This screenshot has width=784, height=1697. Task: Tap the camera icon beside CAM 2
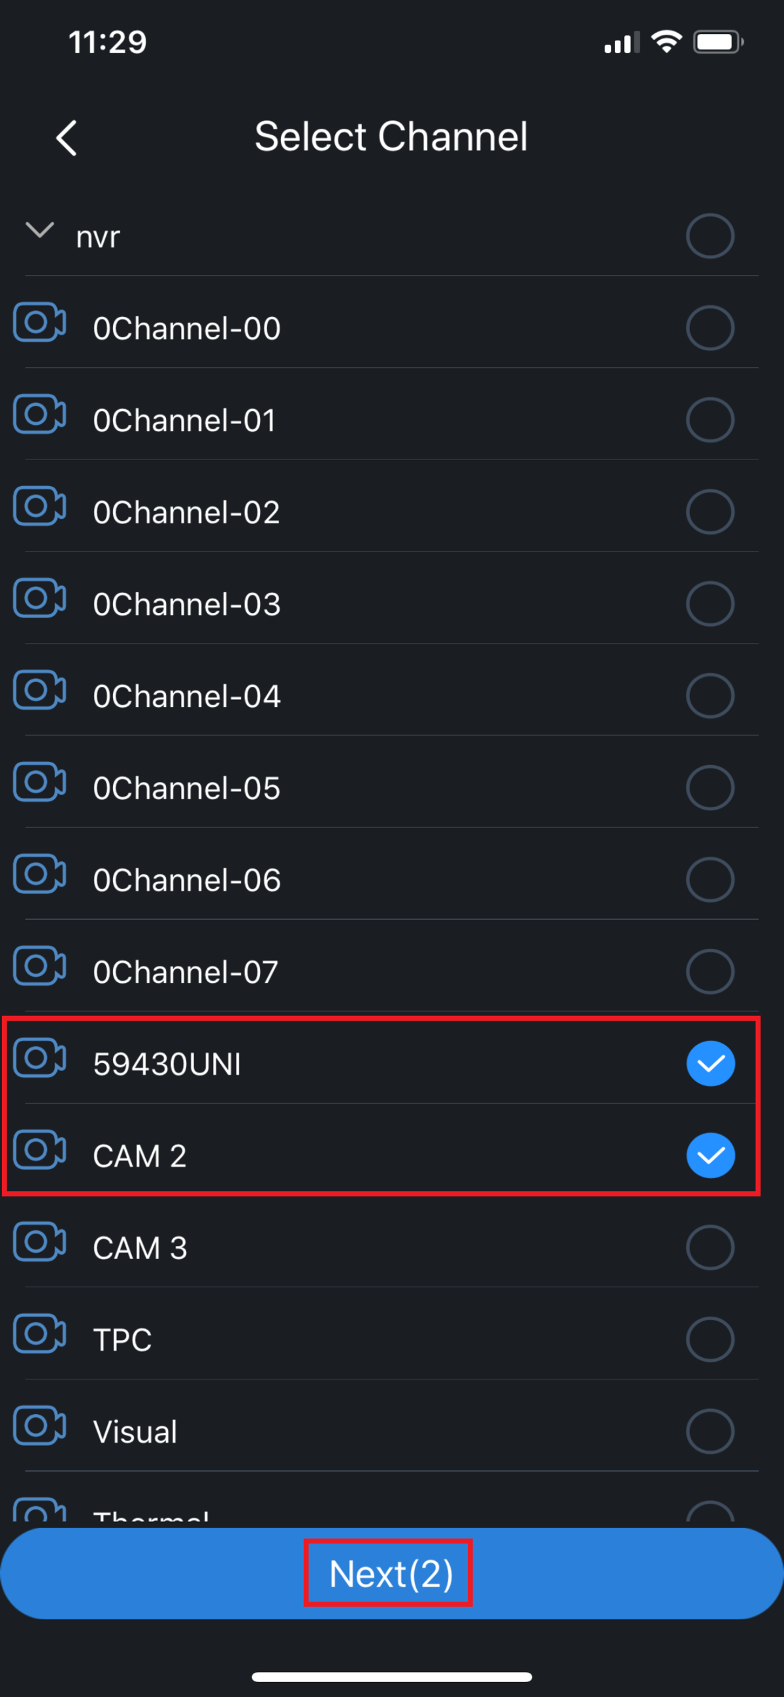tap(40, 1150)
